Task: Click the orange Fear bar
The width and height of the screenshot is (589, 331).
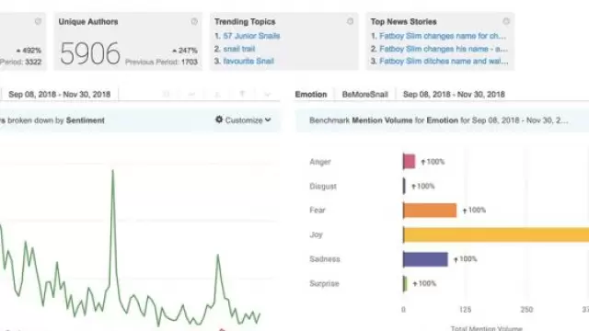Action: 430,211
